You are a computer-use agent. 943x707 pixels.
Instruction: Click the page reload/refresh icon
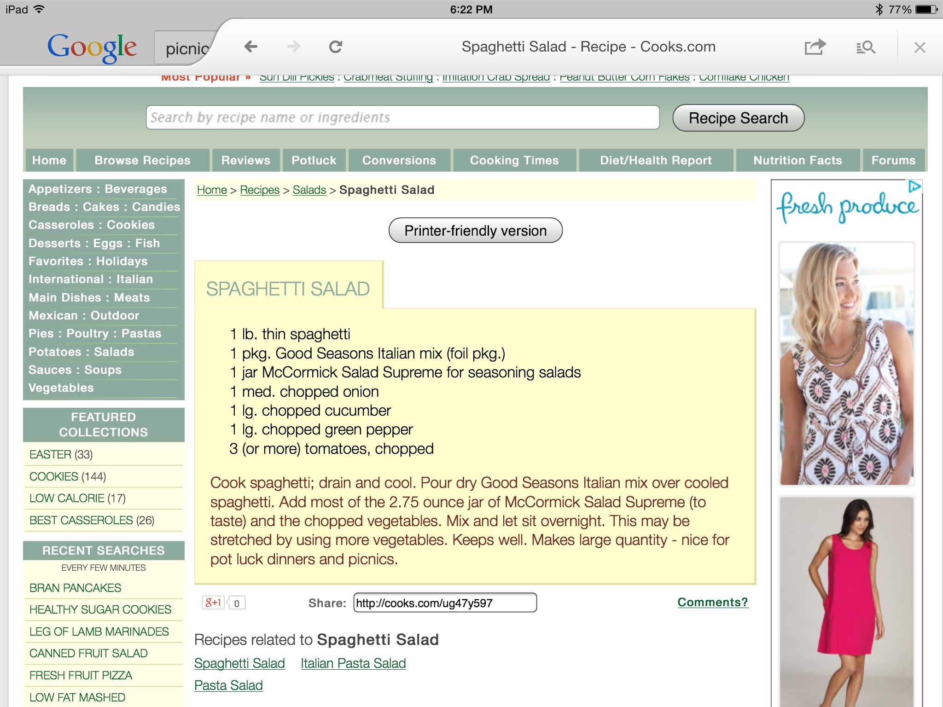(336, 47)
